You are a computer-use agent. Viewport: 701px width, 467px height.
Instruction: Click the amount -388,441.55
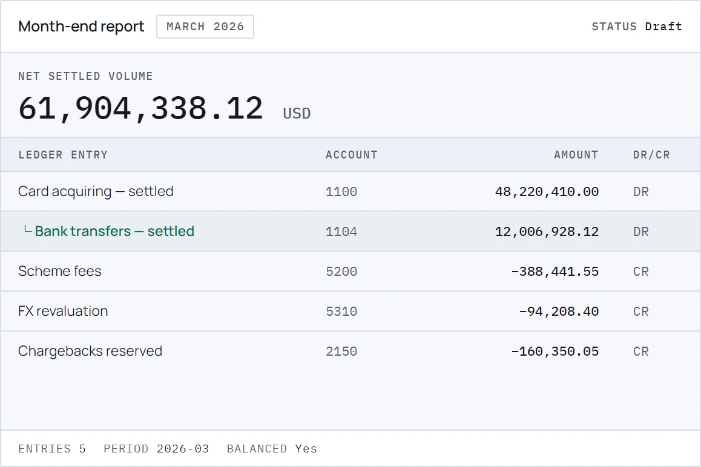click(x=555, y=272)
